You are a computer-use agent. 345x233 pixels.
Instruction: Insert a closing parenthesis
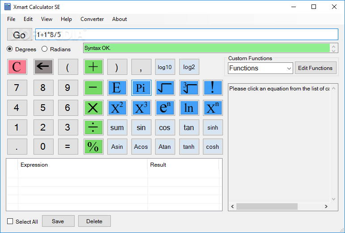pos(117,67)
